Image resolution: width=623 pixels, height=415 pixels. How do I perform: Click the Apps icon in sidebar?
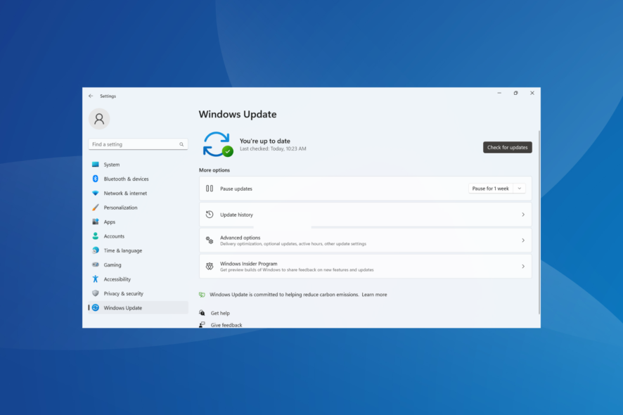coord(96,222)
